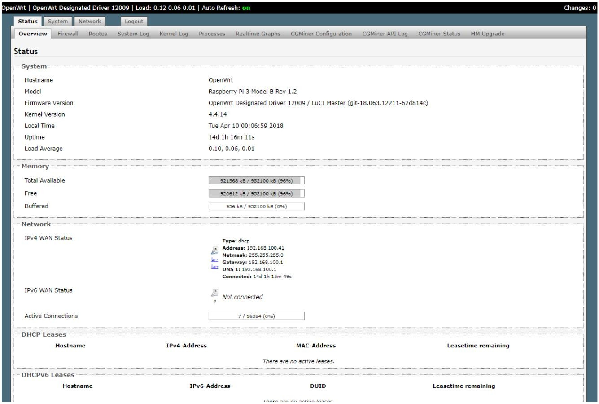Click the Active Connections usage bar
This screenshot has height=404, width=599.
coord(256,316)
